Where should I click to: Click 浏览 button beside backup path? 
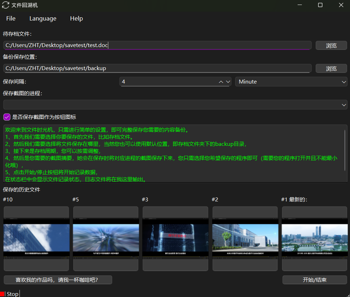click(331, 69)
